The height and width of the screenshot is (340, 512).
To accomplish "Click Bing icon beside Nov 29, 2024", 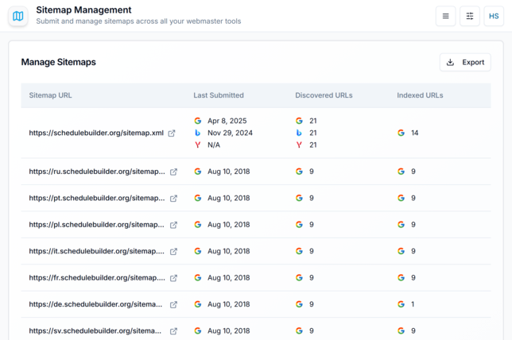I will click(197, 133).
